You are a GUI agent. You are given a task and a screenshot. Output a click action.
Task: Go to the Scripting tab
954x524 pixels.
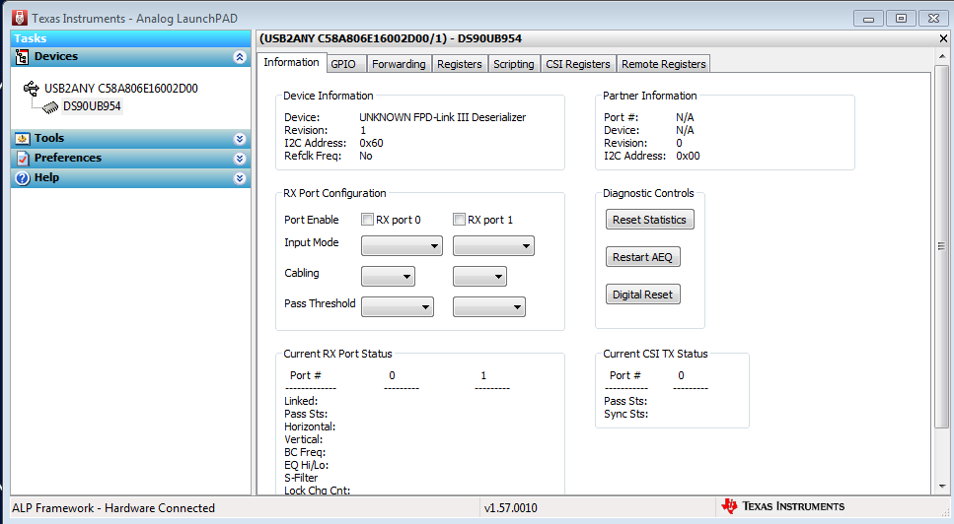[514, 64]
